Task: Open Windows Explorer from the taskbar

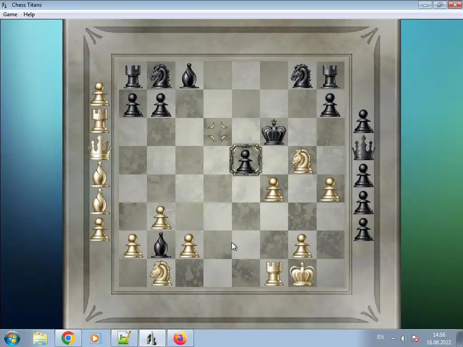Action: (x=40, y=338)
